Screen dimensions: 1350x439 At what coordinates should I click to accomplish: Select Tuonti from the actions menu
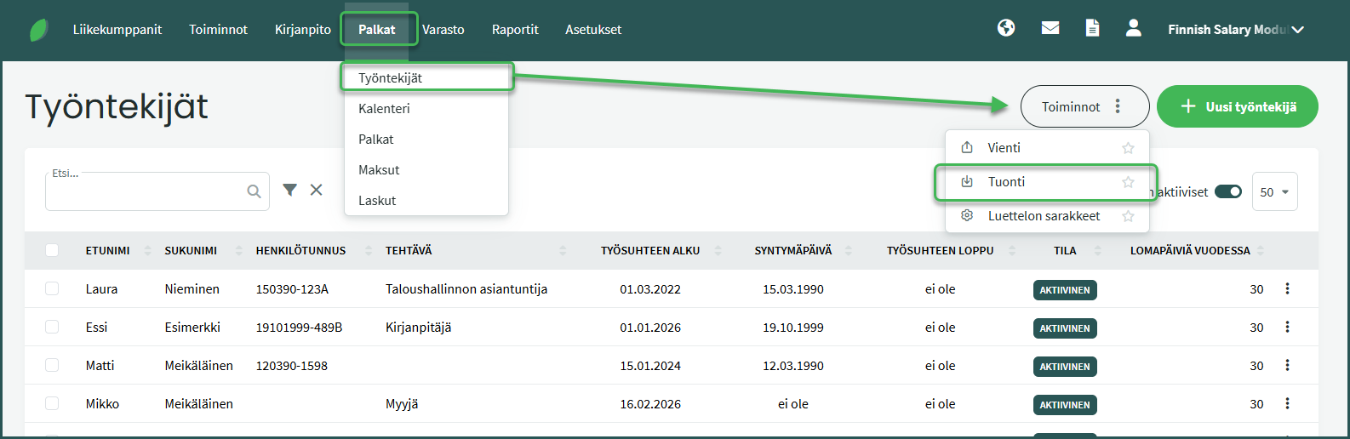pyautogui.click(x=1006, y=182)
